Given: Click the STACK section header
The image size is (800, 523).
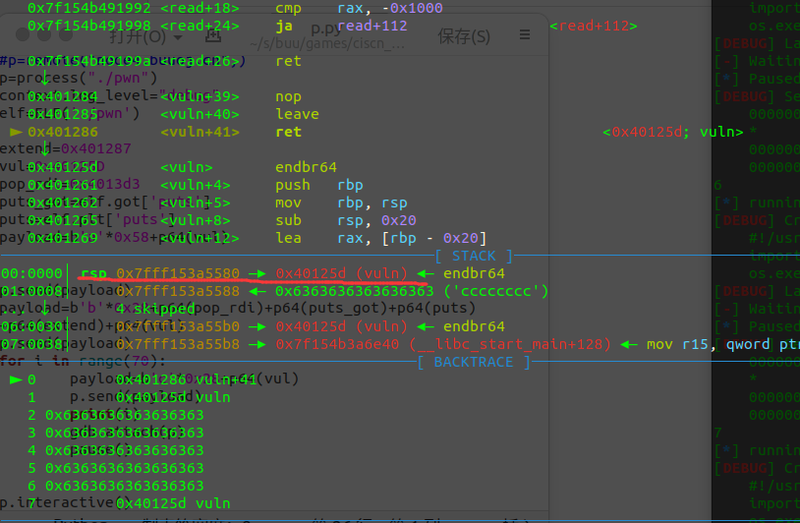Looking at the screenshot, I should pos(474,256).
